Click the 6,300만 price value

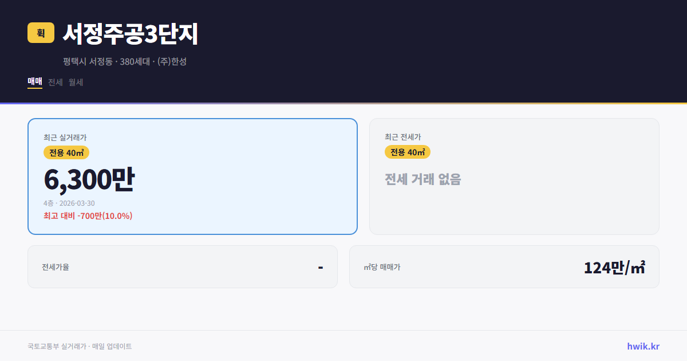click(89, 178)
